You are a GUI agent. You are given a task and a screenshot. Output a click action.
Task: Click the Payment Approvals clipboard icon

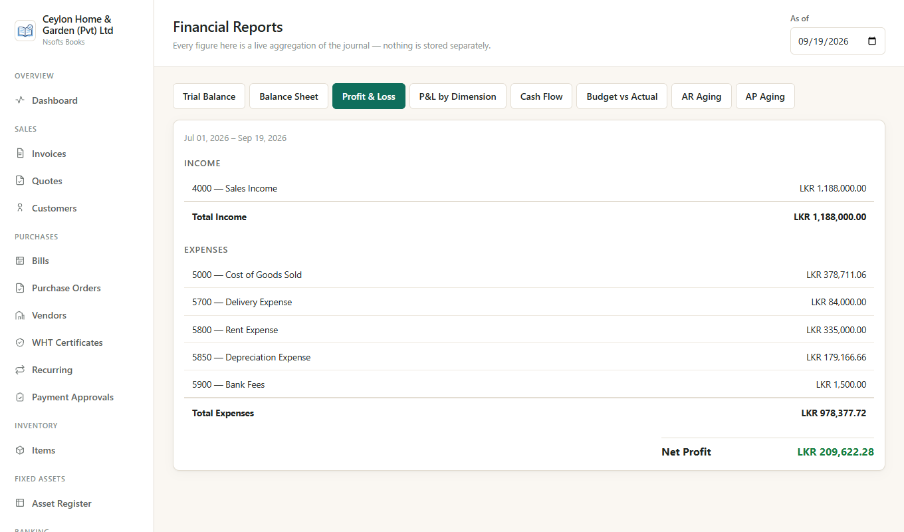tap(20, 397)
